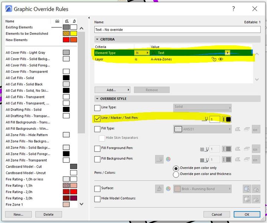Open the Brick - Running Bond surface dropdown
The height and width of the screenshot is (223, 267).
[x=202, y=189]
